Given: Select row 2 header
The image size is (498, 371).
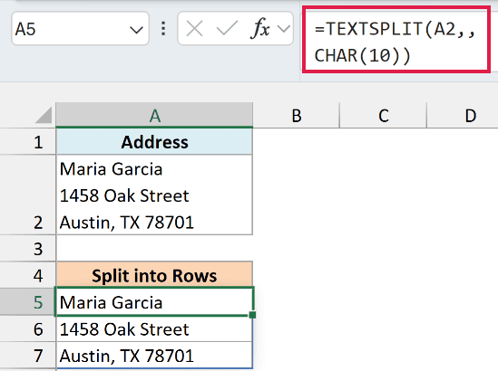Looking at the screenshot, I should point(28,195).
